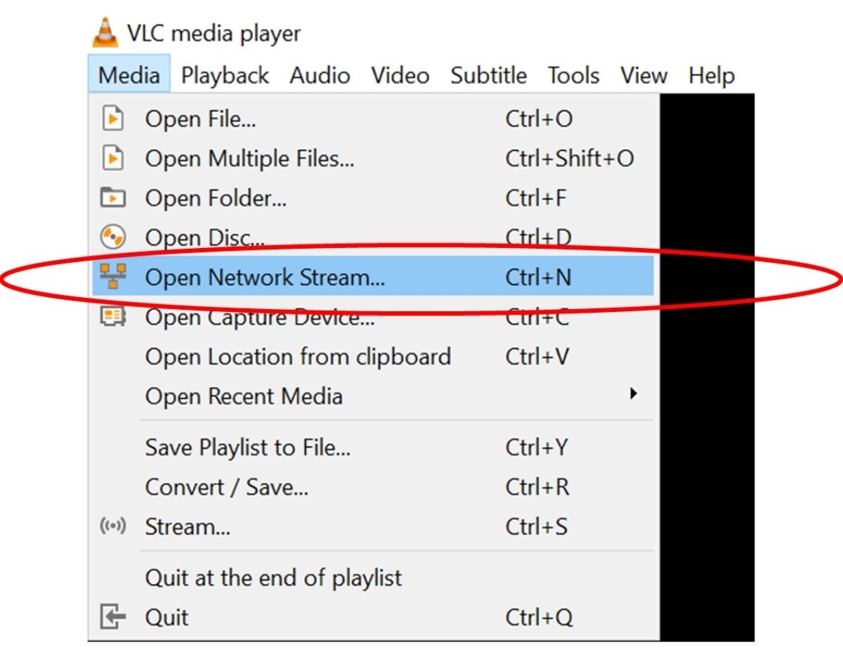Click the Open Disc icon
Screen dimensions: 843x659
(112, 237)
